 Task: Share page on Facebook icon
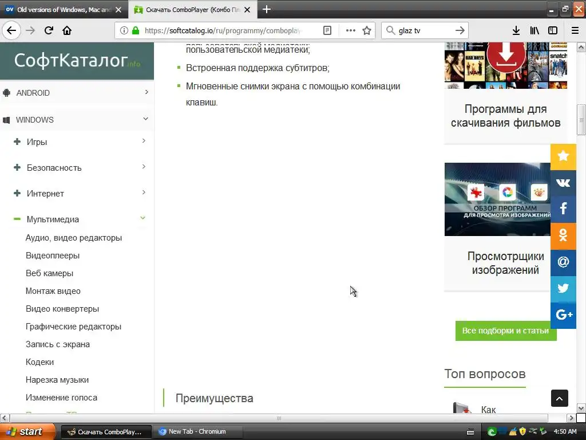[x=563, y=209]
